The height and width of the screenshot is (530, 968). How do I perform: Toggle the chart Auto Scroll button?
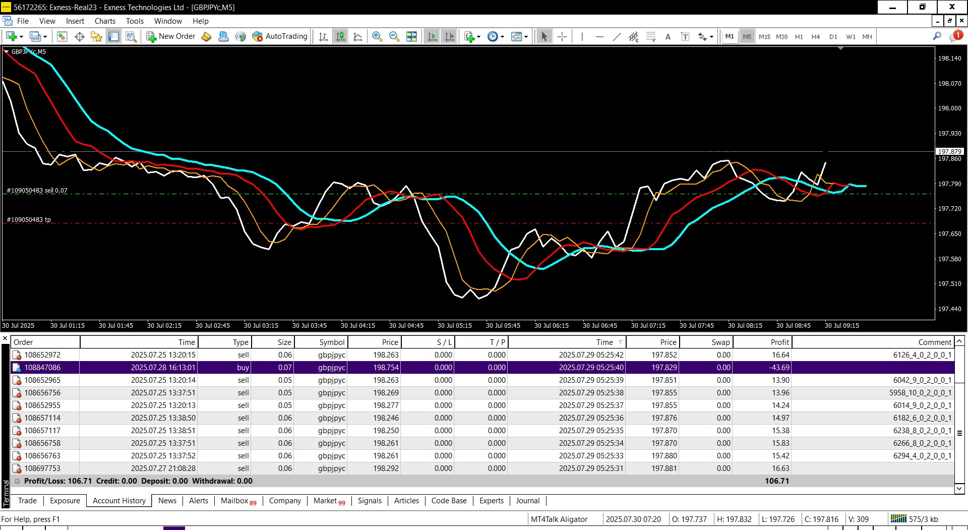coord(432,36)
